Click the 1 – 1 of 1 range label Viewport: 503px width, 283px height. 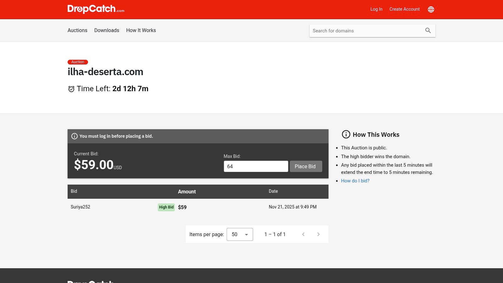[x=275, y=234]
